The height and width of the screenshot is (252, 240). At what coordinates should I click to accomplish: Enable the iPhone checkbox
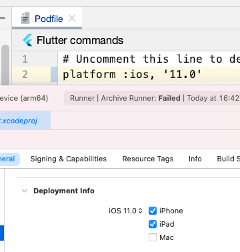tap(153, 211)
